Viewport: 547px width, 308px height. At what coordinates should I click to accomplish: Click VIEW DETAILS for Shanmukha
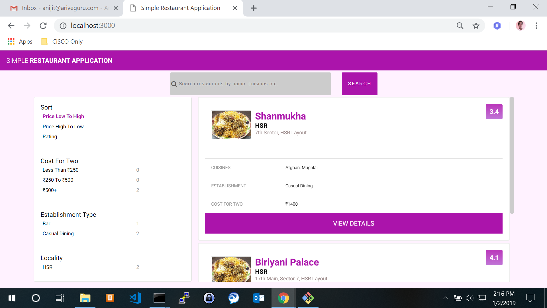click(x=353, y=223)
